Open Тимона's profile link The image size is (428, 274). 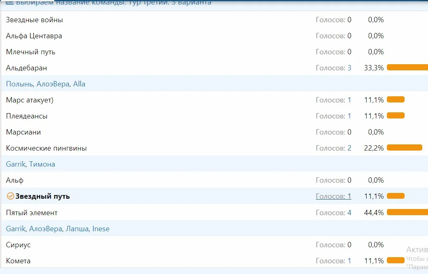pyautogui.click(x=42, y=164)
